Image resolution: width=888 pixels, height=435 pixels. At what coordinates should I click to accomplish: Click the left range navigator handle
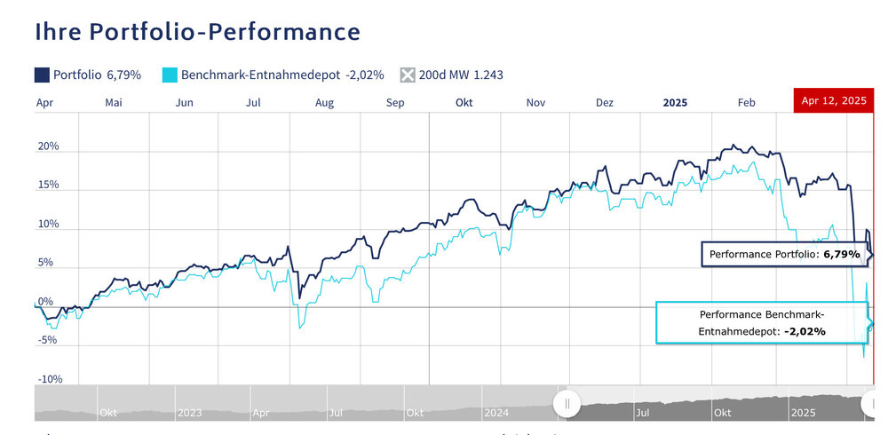click(x=567, y=404)
